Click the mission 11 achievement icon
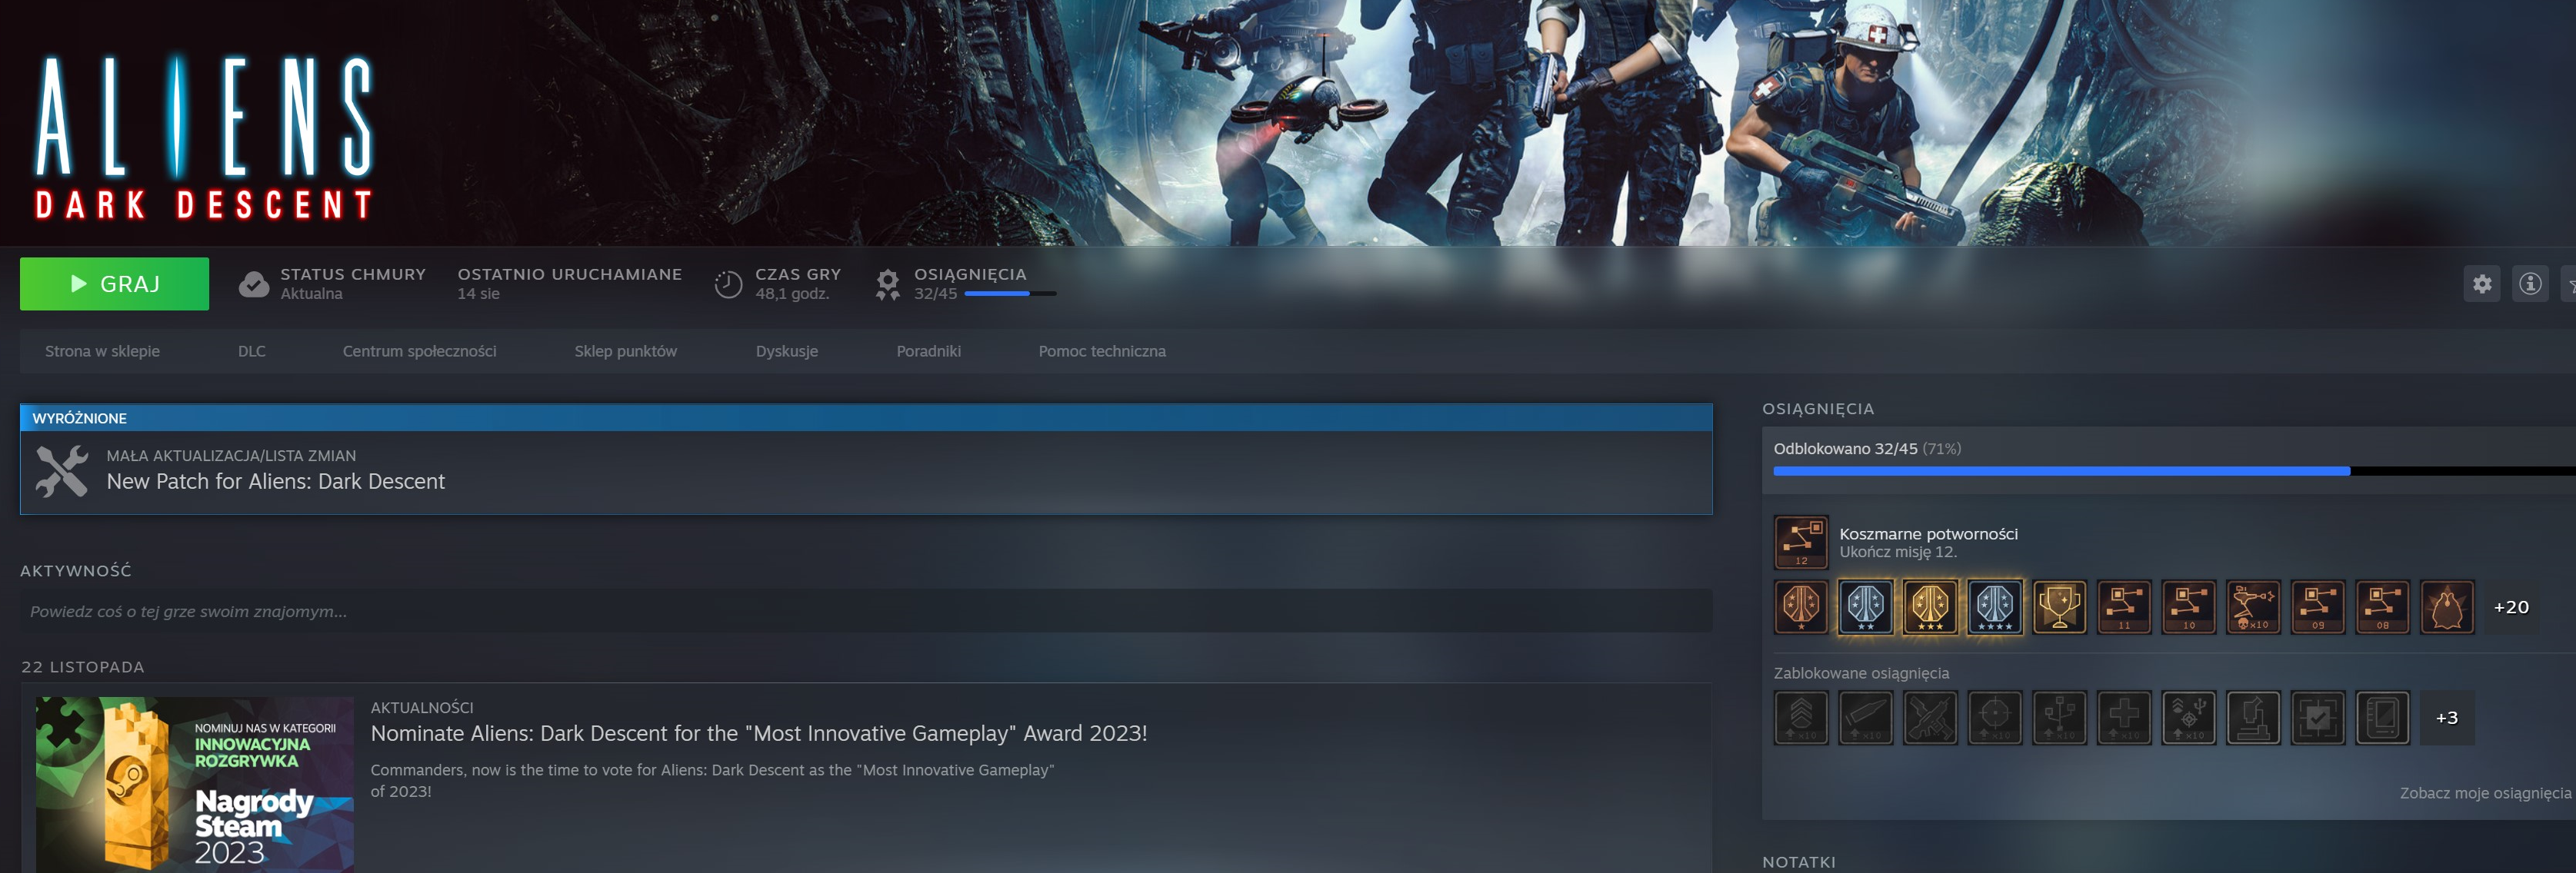Viewport: 2576px width, 873px height. point(2124,606)
